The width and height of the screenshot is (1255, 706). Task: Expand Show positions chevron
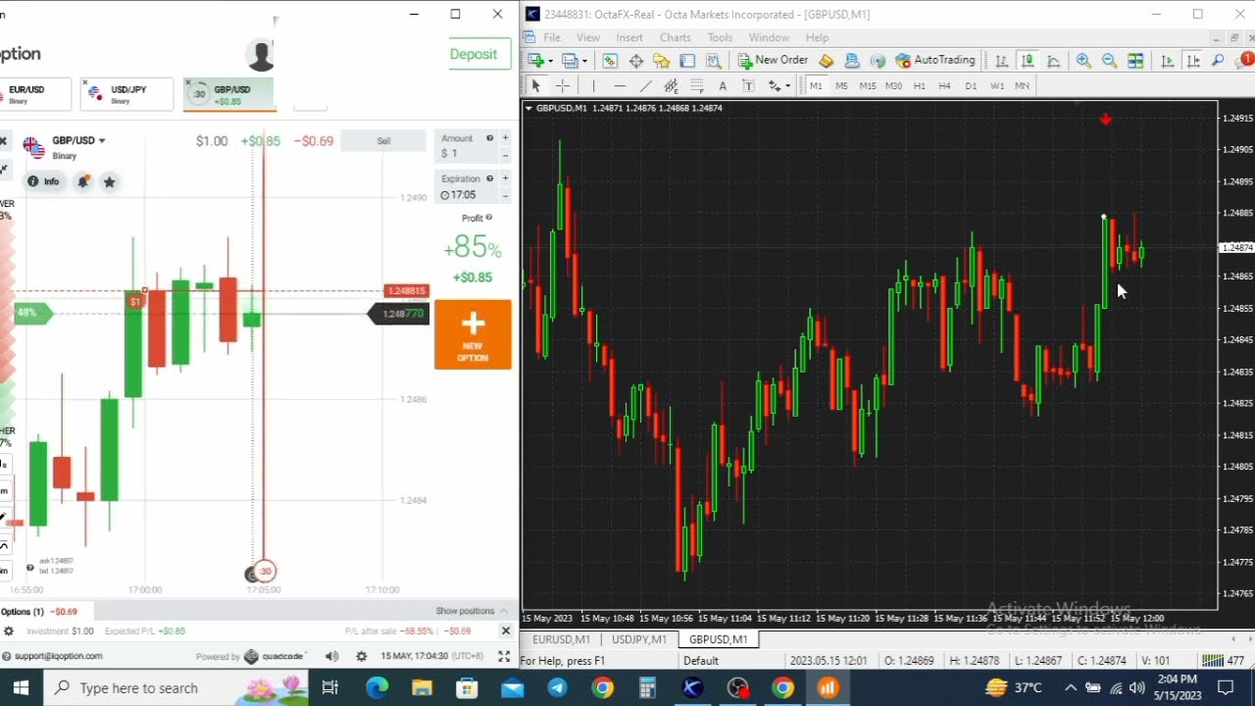coord(504,611)
